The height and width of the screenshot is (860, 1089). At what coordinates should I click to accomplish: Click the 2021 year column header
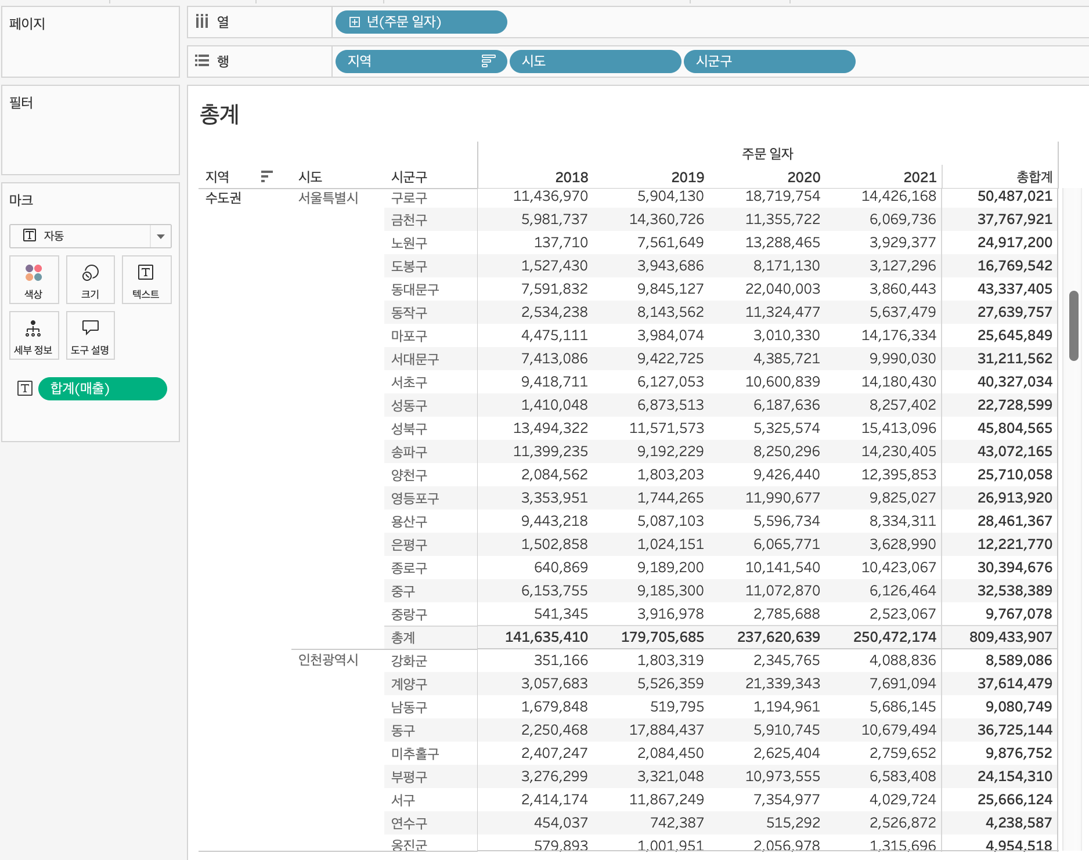(x=919, y=177)
